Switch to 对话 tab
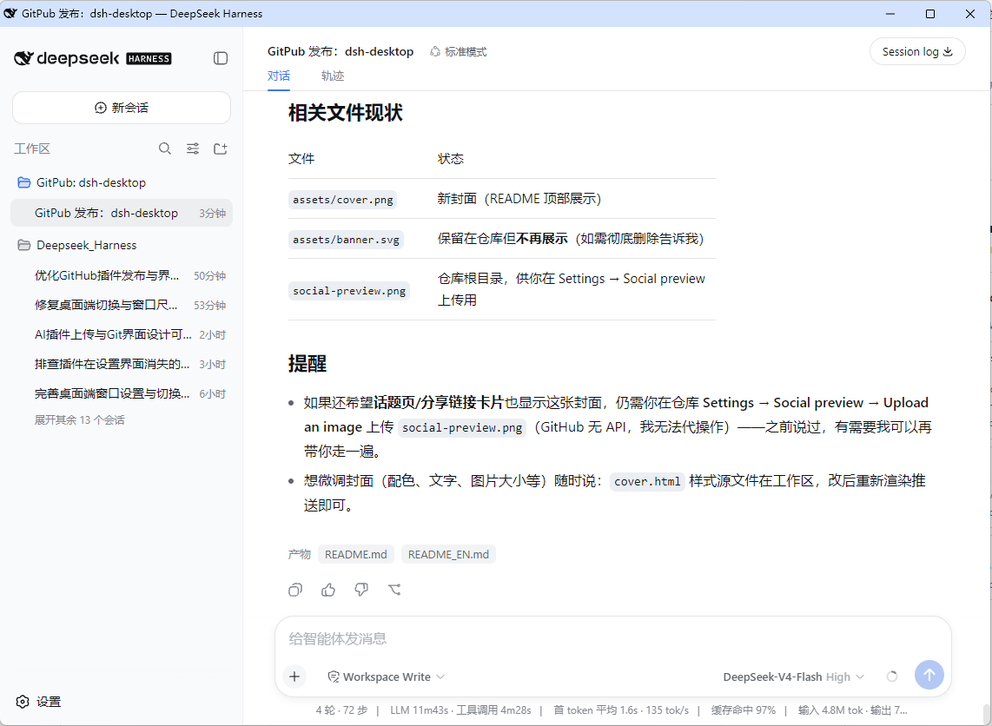The image size is (992, 726). (x=278, y=76)
